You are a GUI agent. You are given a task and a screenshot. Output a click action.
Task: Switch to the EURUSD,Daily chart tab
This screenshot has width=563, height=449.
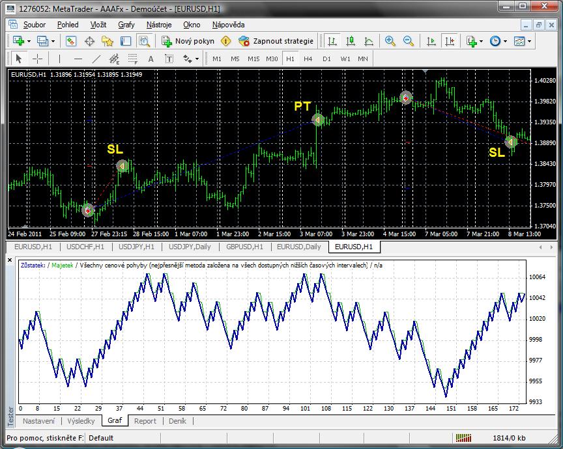(x=298, y=247)
